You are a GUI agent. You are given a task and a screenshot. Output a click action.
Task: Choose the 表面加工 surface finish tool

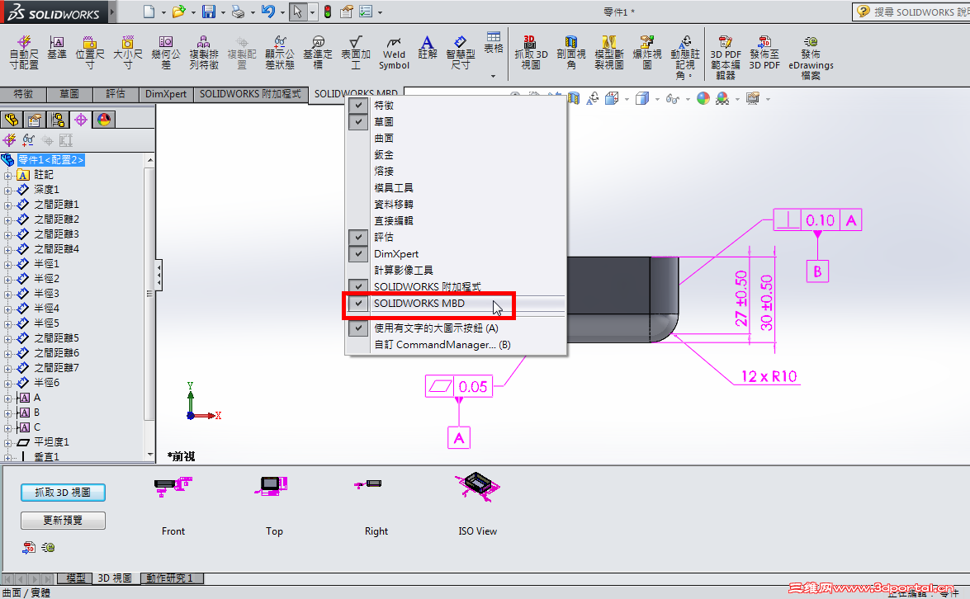click(356, 53)
